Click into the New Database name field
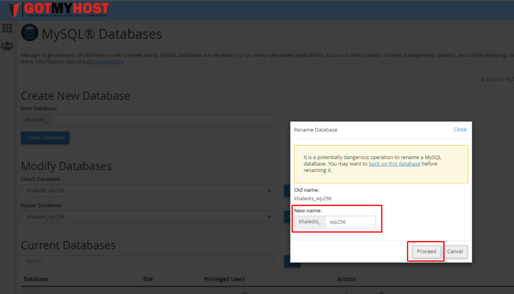The width and height of the screenshot is (514, 294). [163, 120]
